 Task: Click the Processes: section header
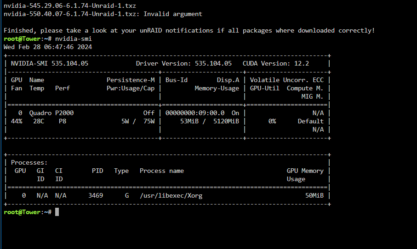[29, 162]
